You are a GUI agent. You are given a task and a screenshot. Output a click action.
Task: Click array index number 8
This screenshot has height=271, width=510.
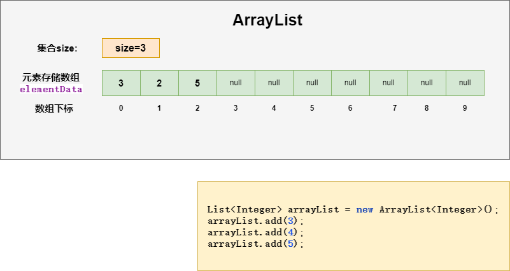tap(427, 108)
